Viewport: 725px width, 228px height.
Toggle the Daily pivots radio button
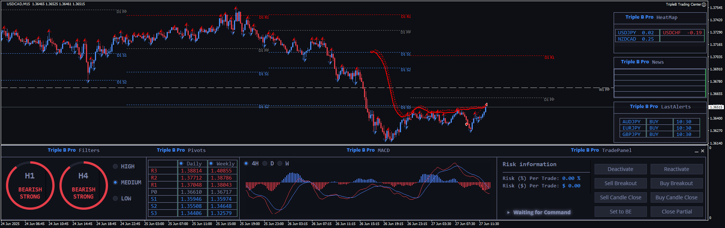click(181, 164)
